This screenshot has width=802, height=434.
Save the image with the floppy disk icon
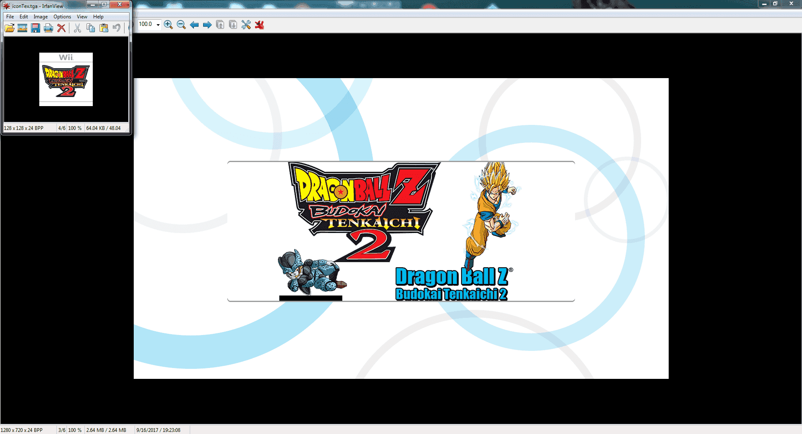coord(36,28)
